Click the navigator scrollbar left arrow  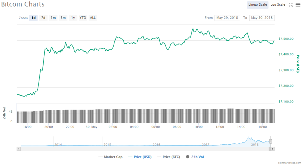(19, 149)
